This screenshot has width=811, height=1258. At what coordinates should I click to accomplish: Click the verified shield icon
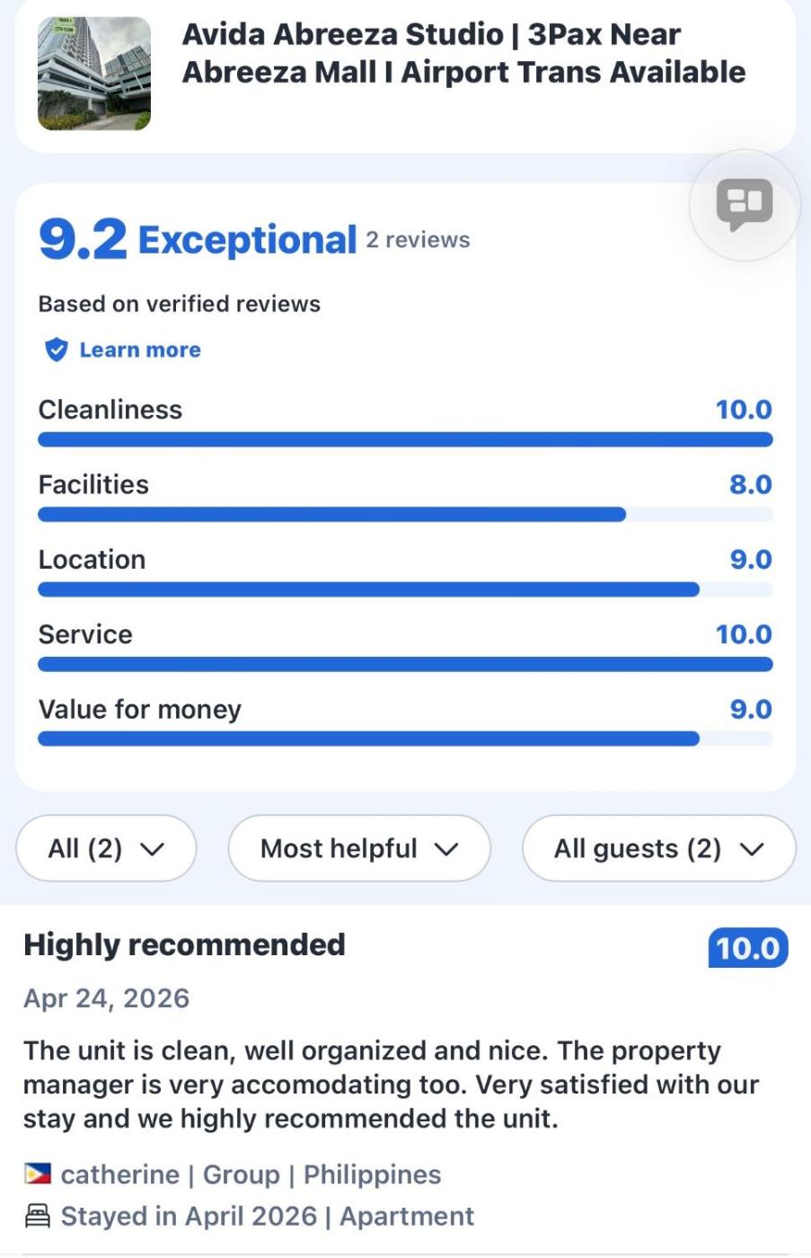point(56,350)
